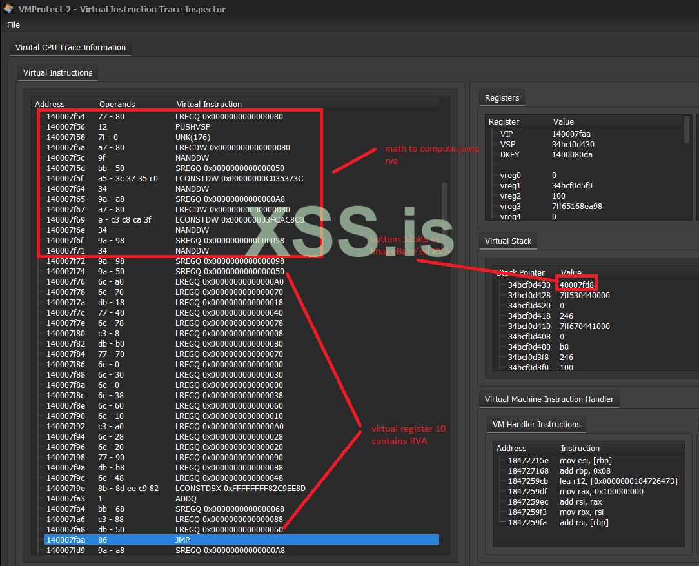
Task: Select handler instruction add rsi, [rbp]
Action: tap(595, 522)
